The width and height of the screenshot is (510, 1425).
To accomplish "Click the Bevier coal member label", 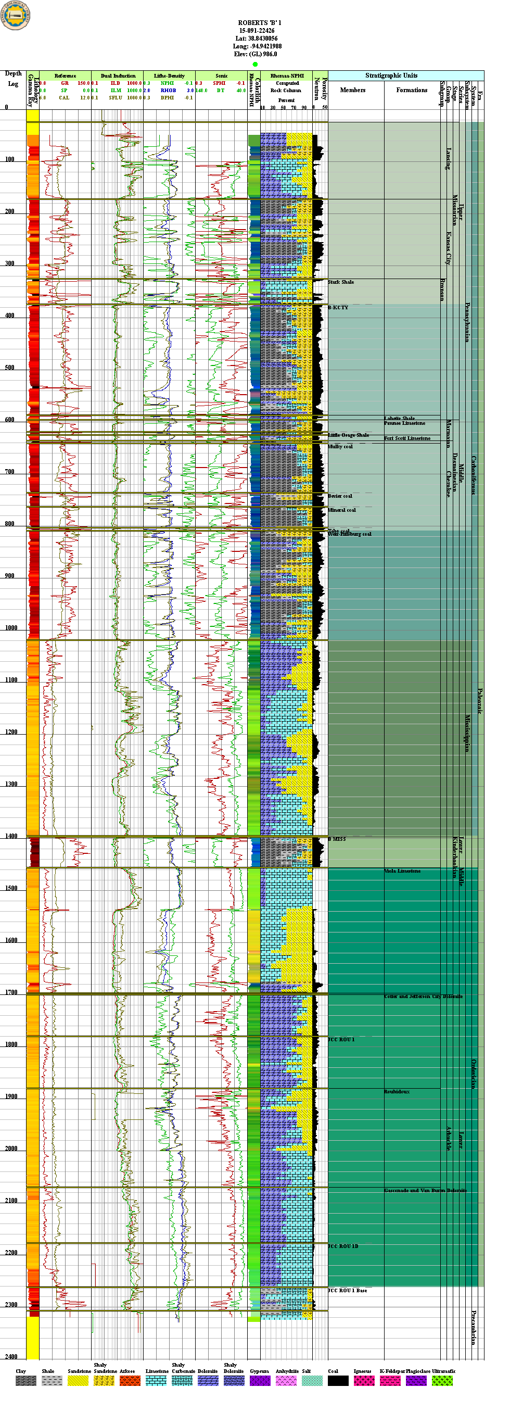I will (x=340, y=496).
